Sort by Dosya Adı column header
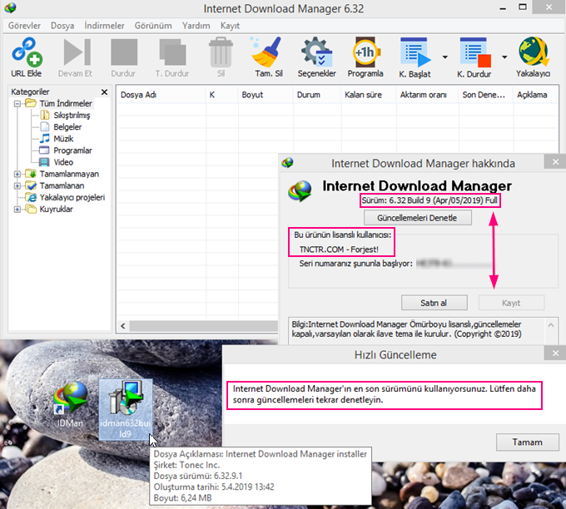 [161, 95]
